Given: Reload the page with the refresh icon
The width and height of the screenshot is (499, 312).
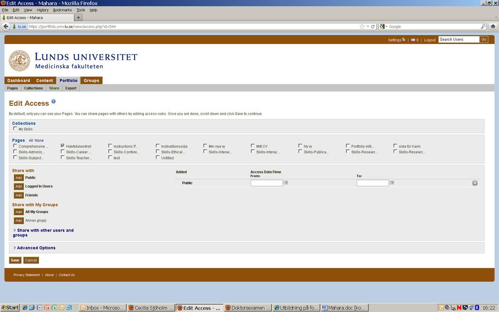Looking at the screenshot, I should pyautogui.click(x=373, y=26).
